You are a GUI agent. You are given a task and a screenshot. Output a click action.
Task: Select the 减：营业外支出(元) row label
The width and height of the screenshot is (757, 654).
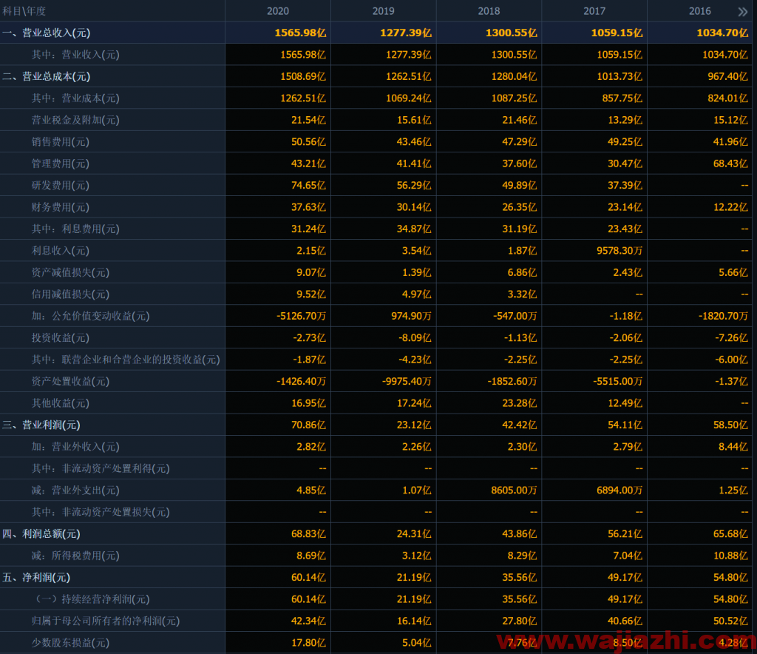tap(75, 490)
